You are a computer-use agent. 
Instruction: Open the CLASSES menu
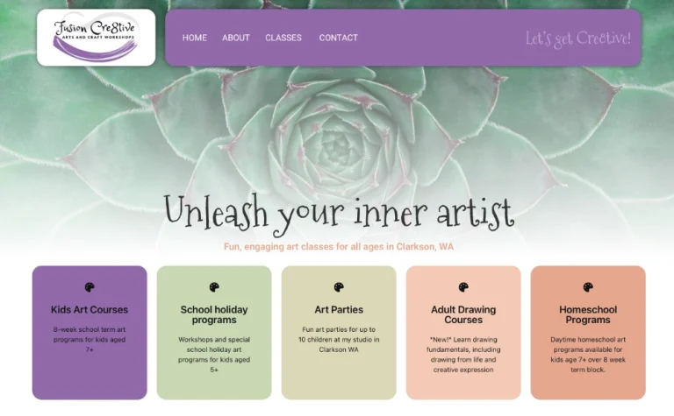coord(283,38)
